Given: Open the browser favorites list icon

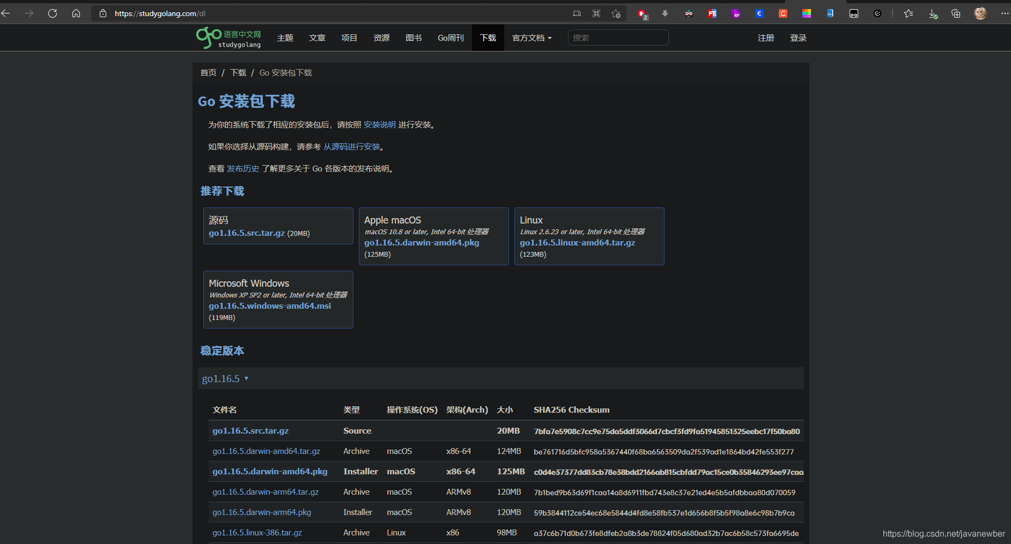Looking at the screenshot, I should [909, 13].
